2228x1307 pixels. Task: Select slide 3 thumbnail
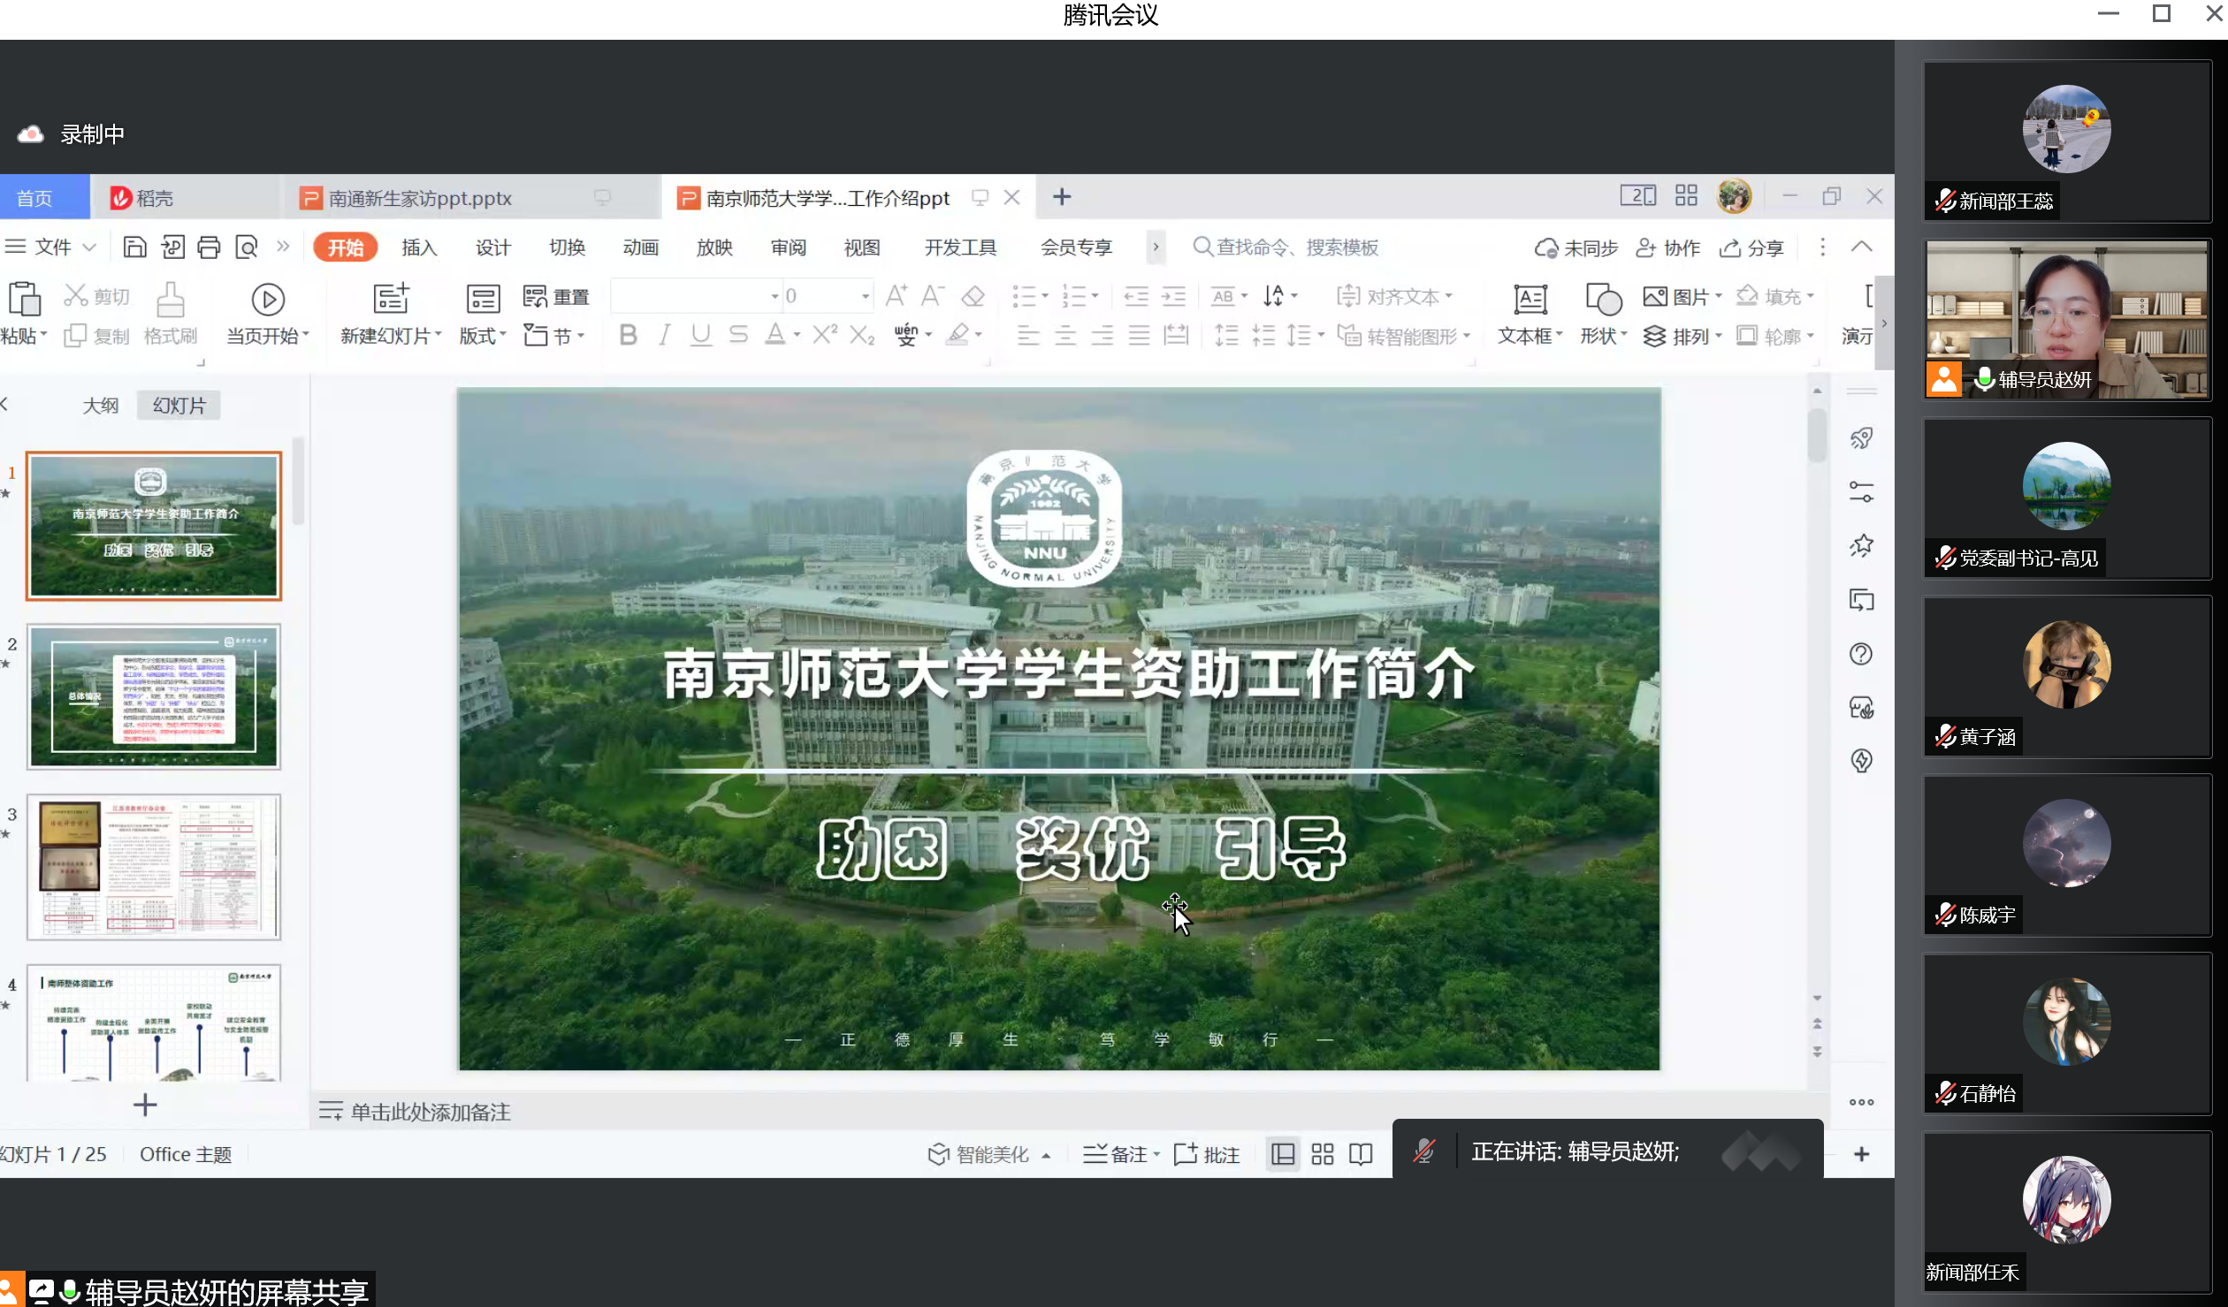pyautogui.click(x=154, y=866)
